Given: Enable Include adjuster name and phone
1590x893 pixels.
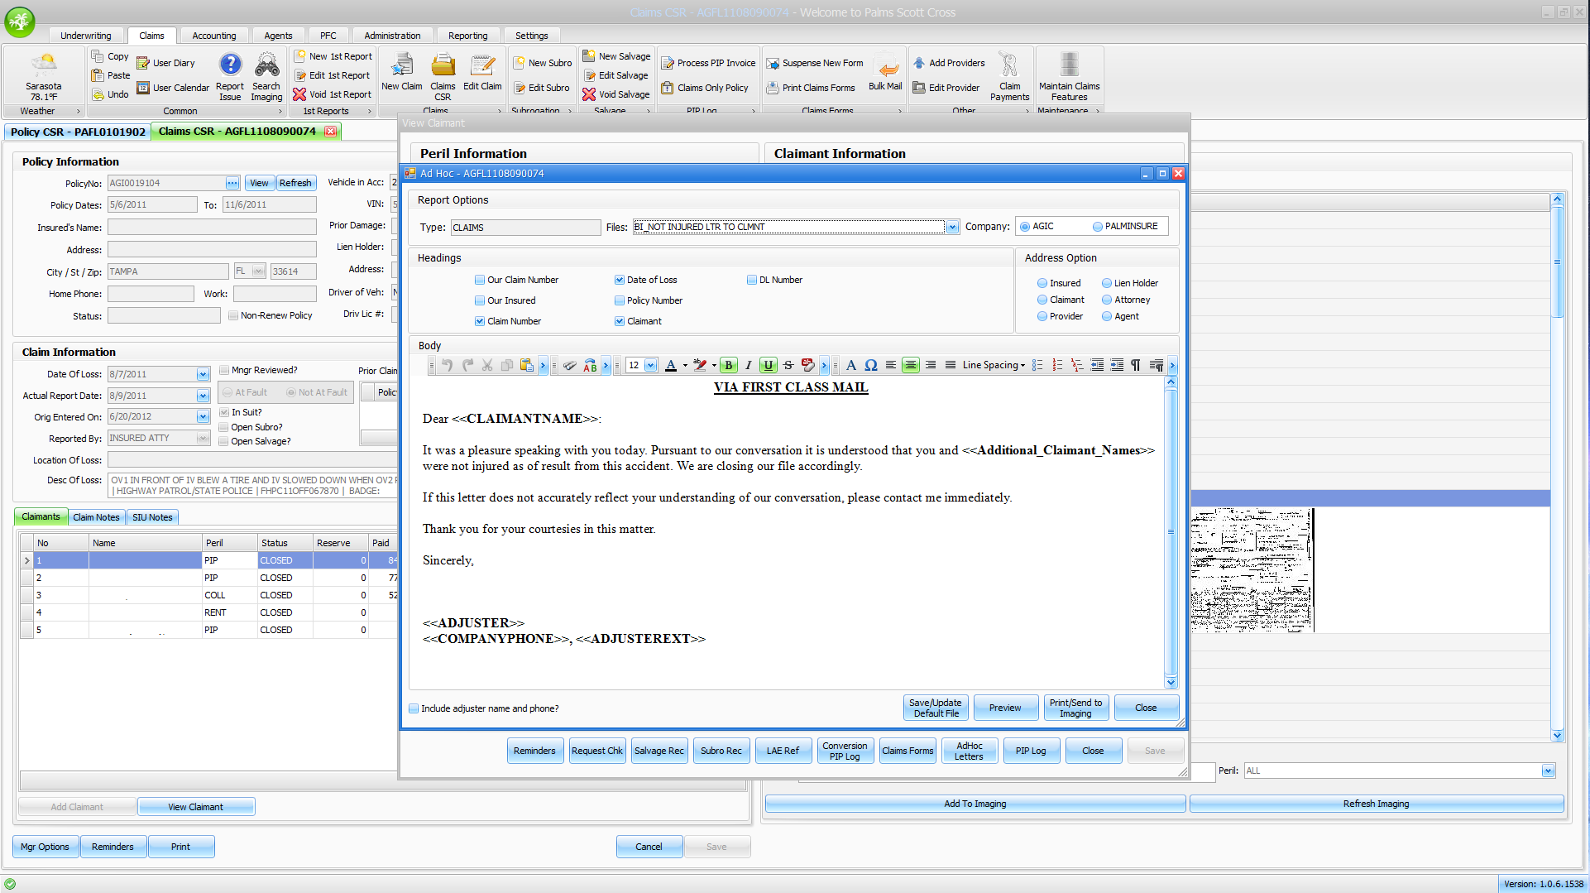Looking at the screenshot, I should coord(414,709).
